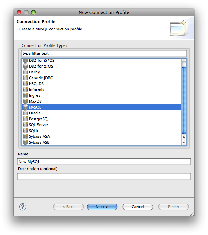
Task: Click the Informix database icon
Action: 25,90
